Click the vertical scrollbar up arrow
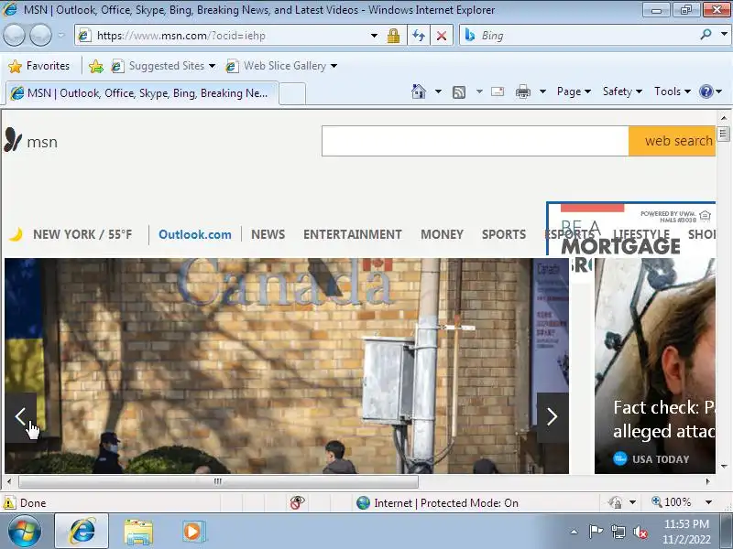 pyautogui.click(x=724, y=117)
